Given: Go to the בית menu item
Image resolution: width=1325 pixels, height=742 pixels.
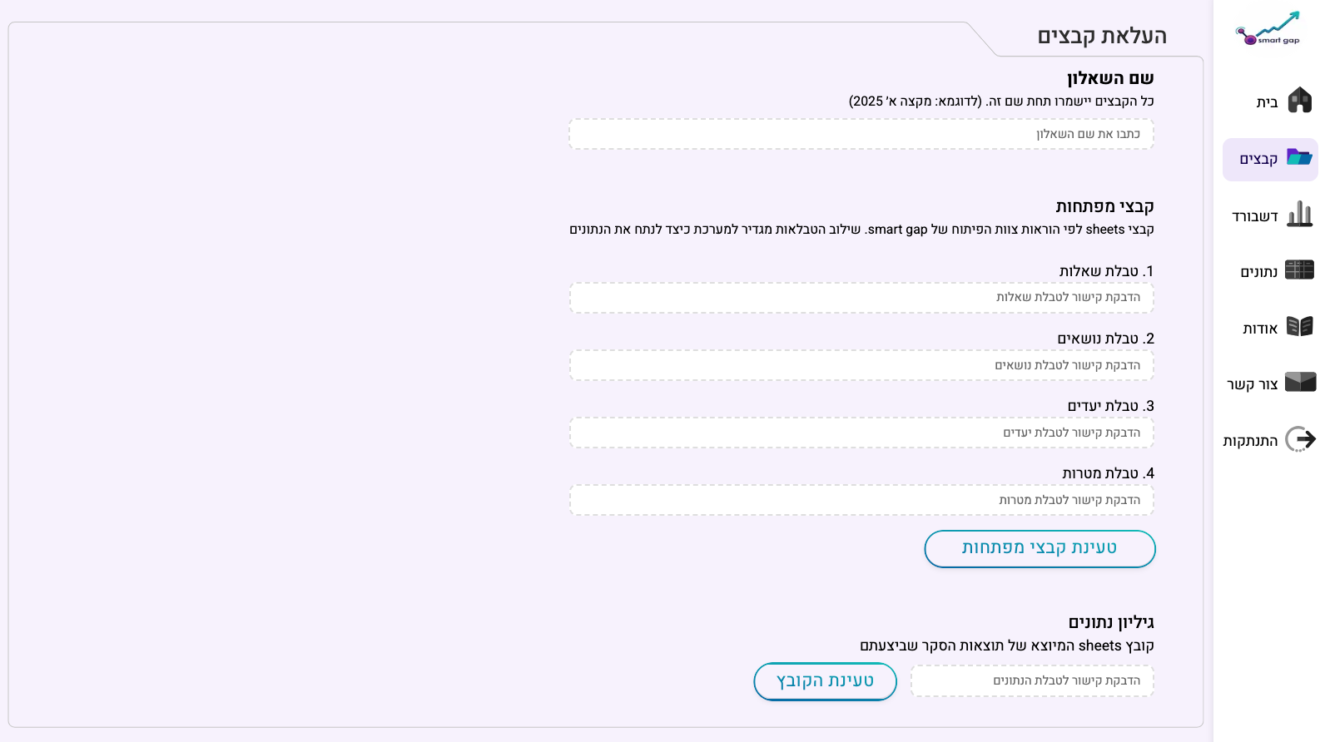Looking at the screenshot, I should coord(1267,102).
